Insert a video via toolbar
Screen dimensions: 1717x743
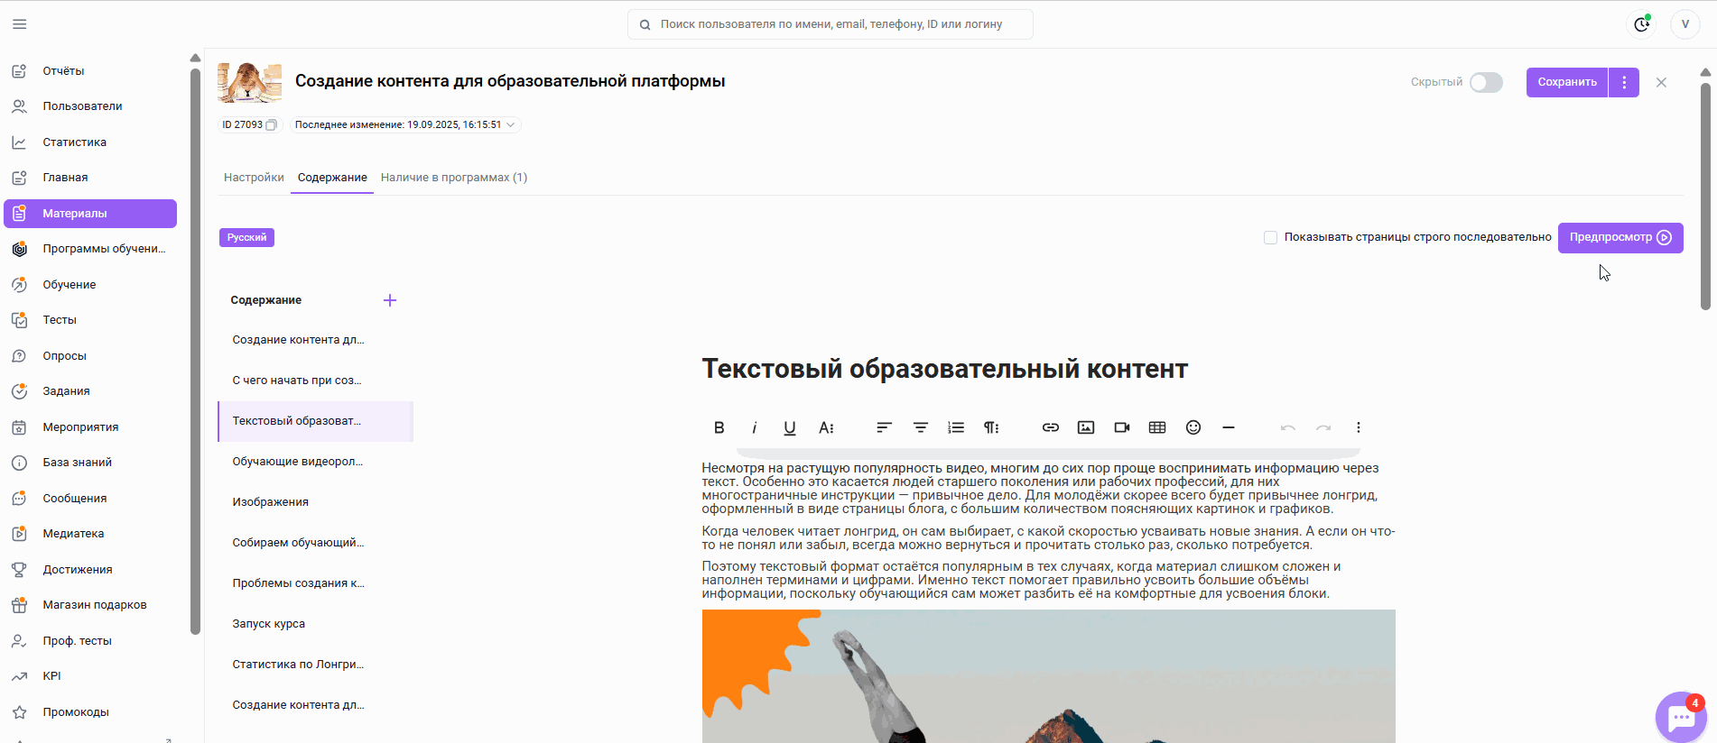1122,427
